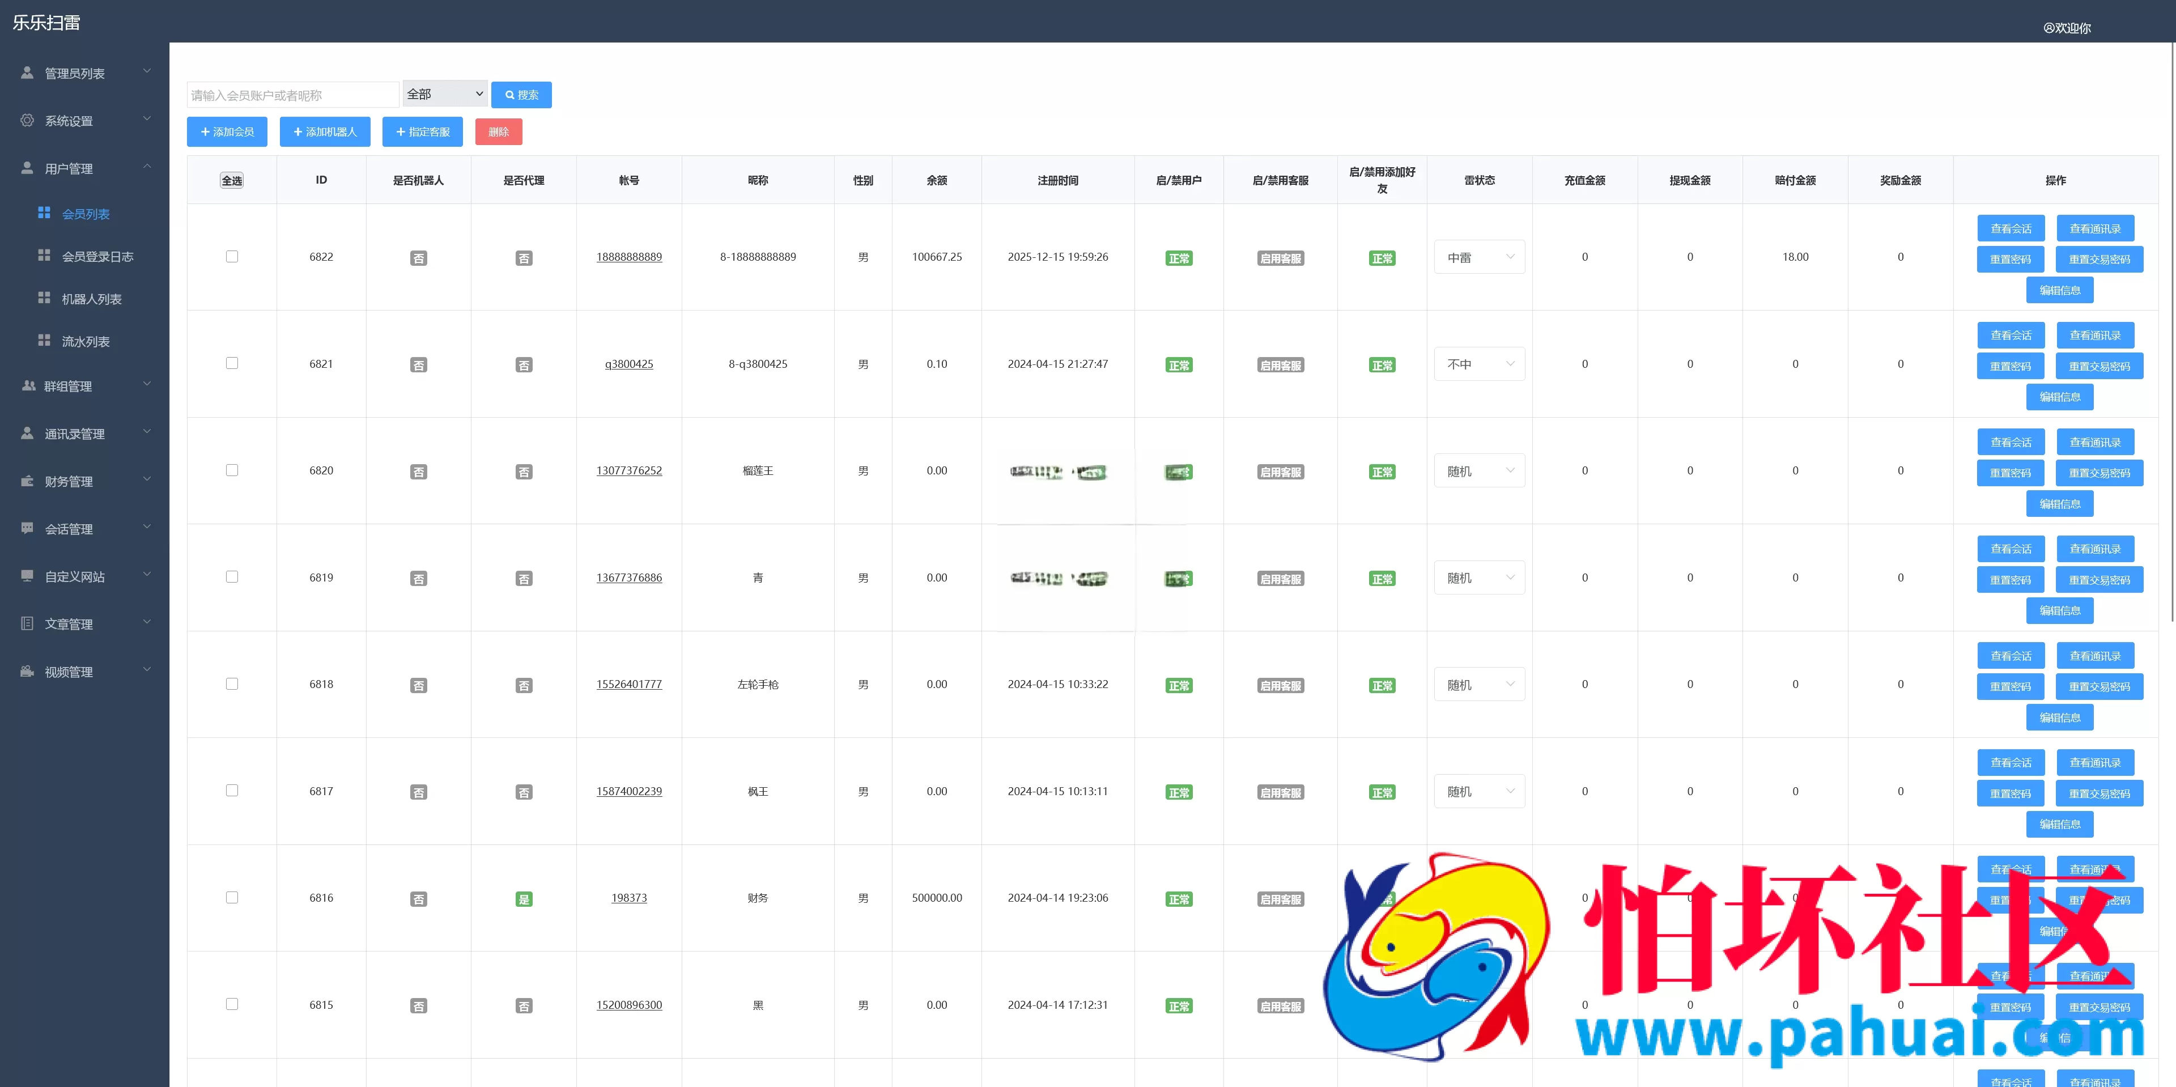Go to 流水列表 menu item
This screenshot has width=2176, height=1087.
pos(86,341)
